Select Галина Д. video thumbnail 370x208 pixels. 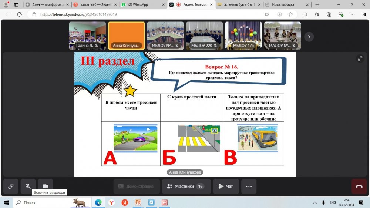87,36
